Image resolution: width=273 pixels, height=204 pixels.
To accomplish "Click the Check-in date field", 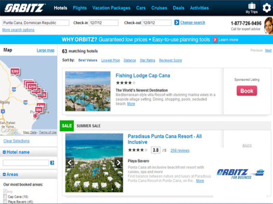I will pos(104,23).
